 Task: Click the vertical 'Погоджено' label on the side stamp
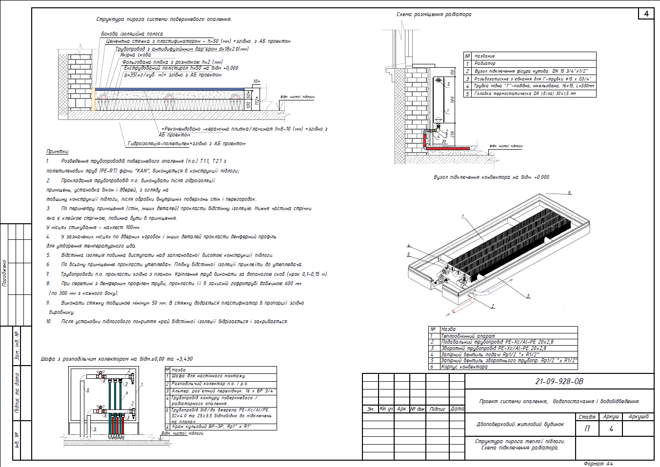tap(4, 273)
